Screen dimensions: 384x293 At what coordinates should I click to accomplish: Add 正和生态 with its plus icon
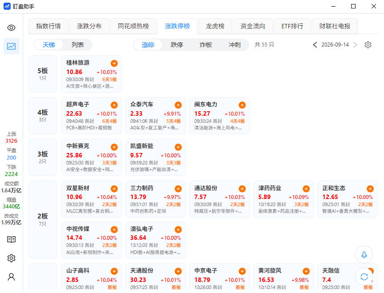click(370, 189)
